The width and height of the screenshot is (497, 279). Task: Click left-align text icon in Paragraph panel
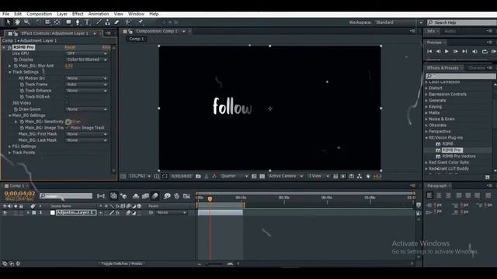[x=429, y=195]
